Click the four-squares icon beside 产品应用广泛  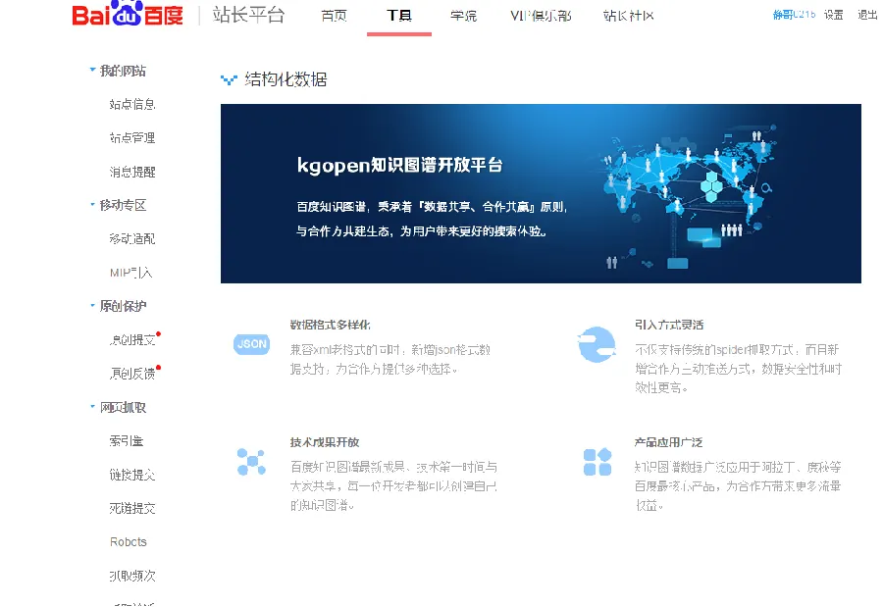pos(597,462)
